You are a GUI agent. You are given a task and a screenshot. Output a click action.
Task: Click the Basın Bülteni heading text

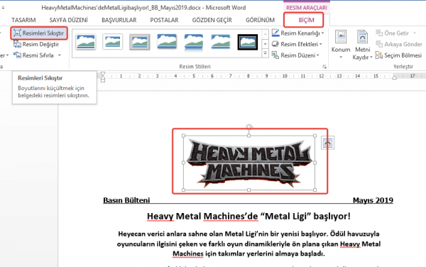[x=126, y=200]
